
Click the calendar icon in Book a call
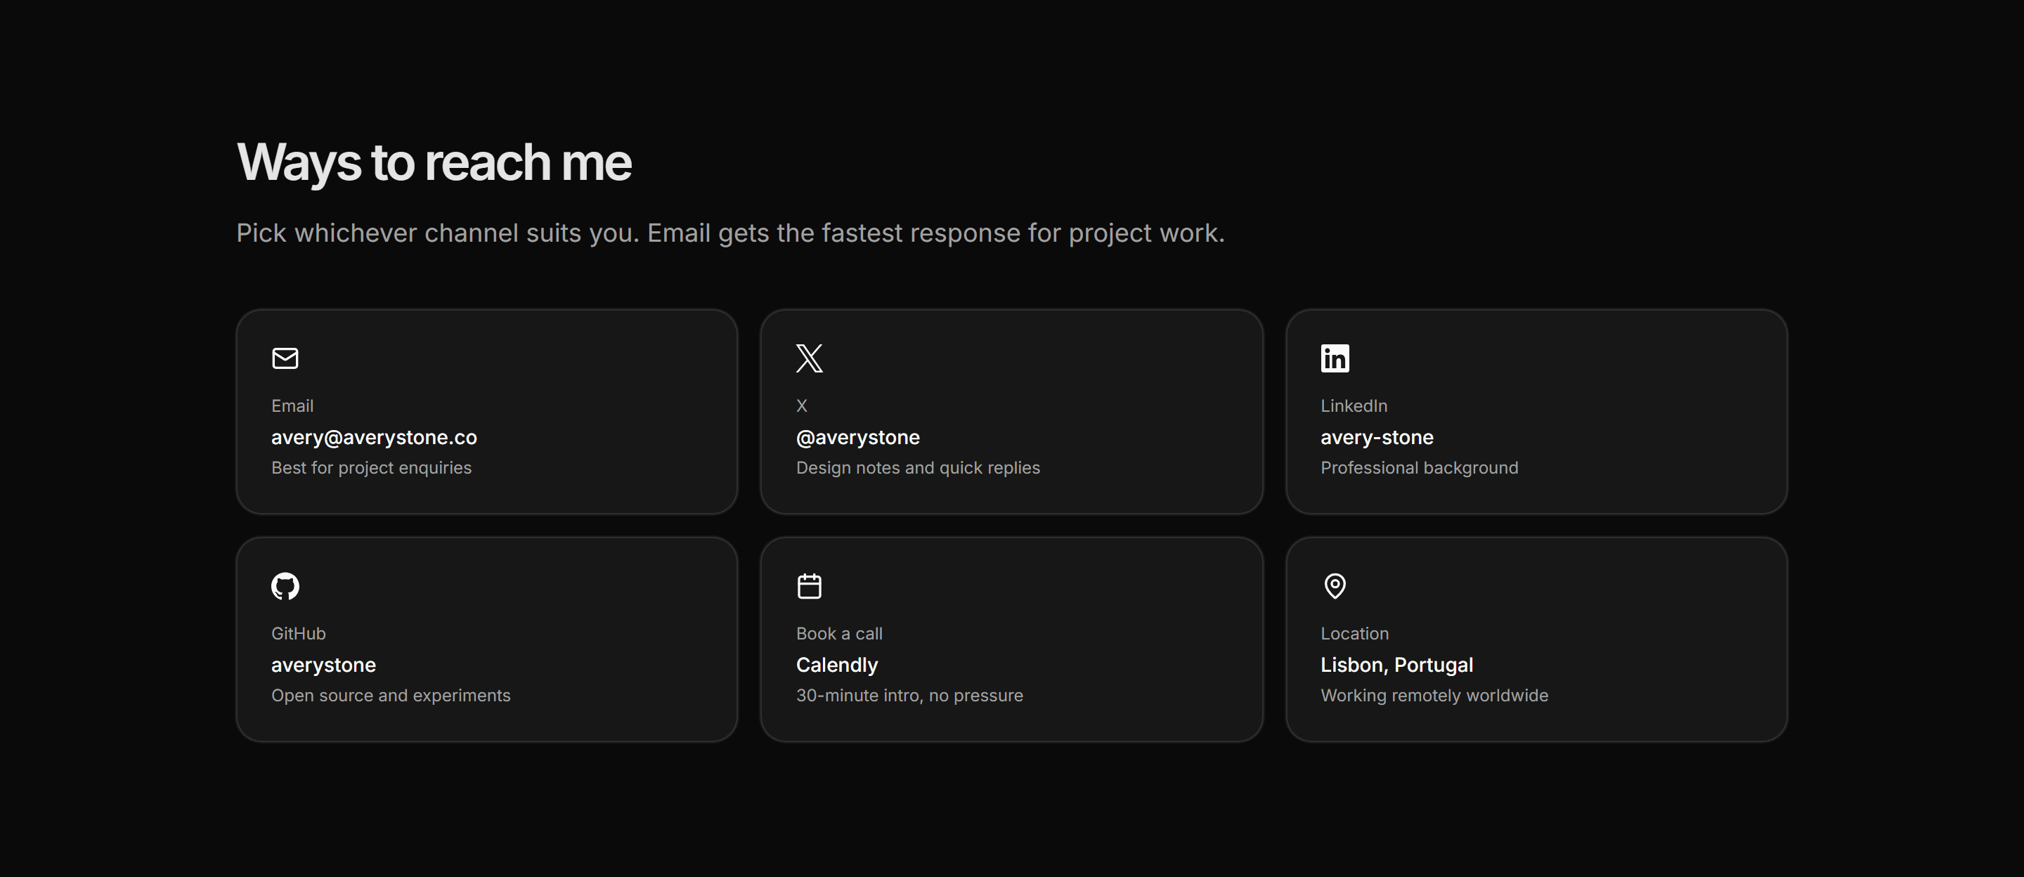[x=810, y=586]
